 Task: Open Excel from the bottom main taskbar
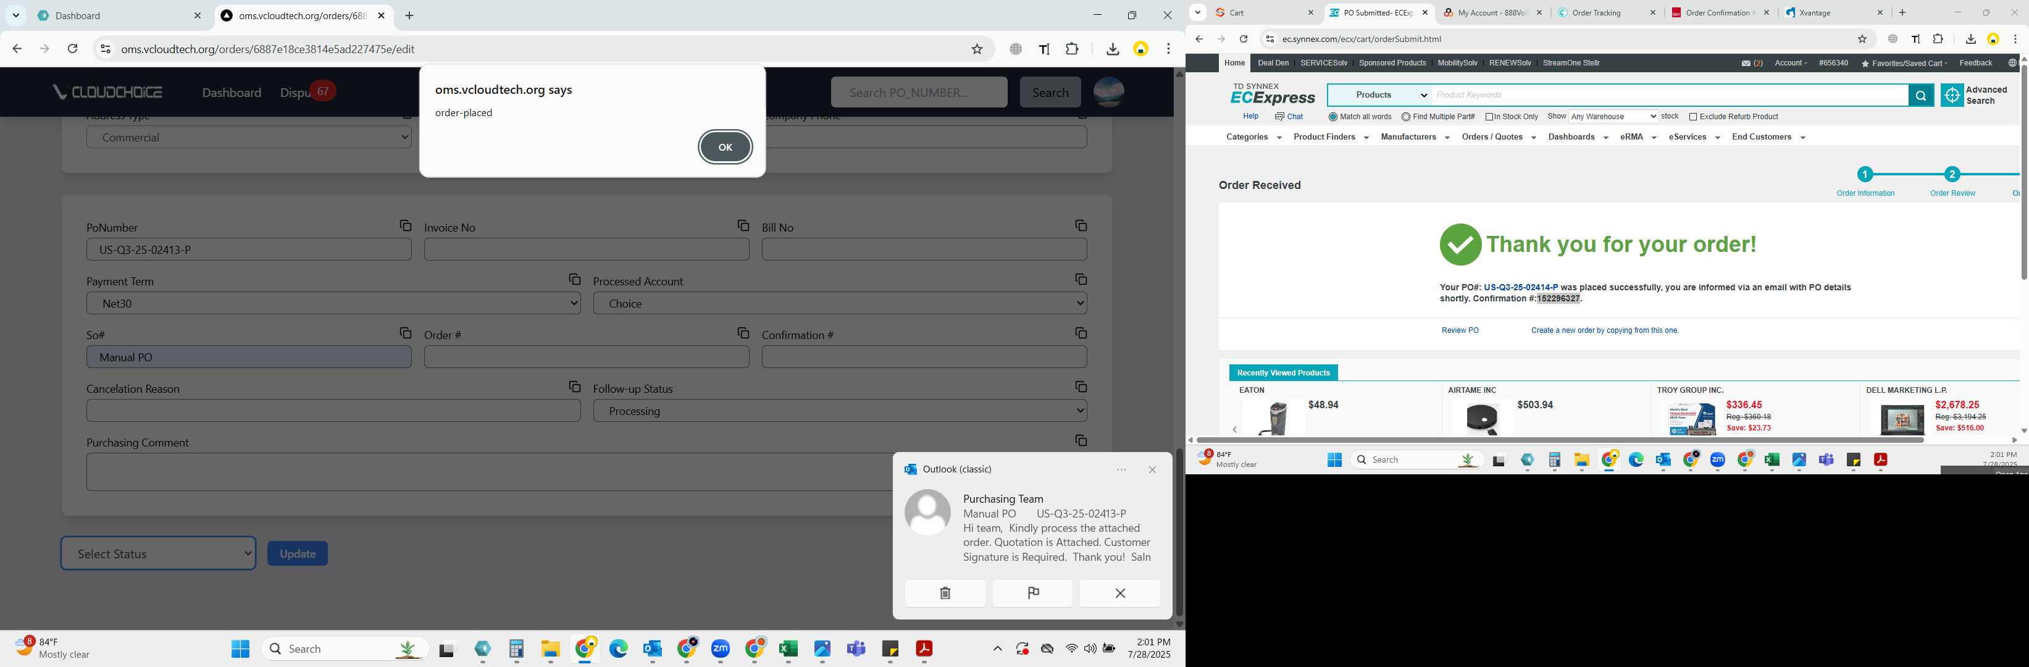tap(788, 648)
